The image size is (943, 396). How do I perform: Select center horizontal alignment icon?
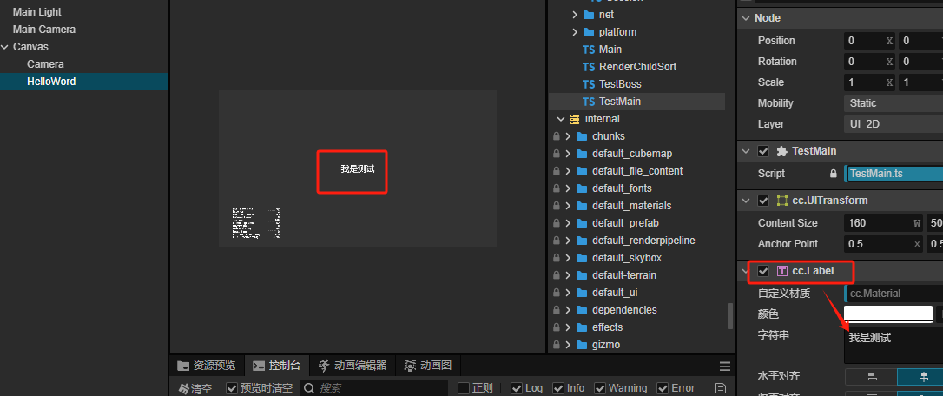[922, 377]
